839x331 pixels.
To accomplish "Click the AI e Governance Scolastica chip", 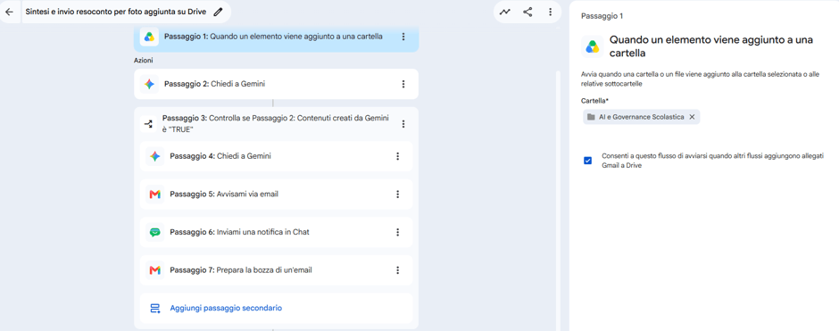I will pyautogui.click(x=641, y=117).
